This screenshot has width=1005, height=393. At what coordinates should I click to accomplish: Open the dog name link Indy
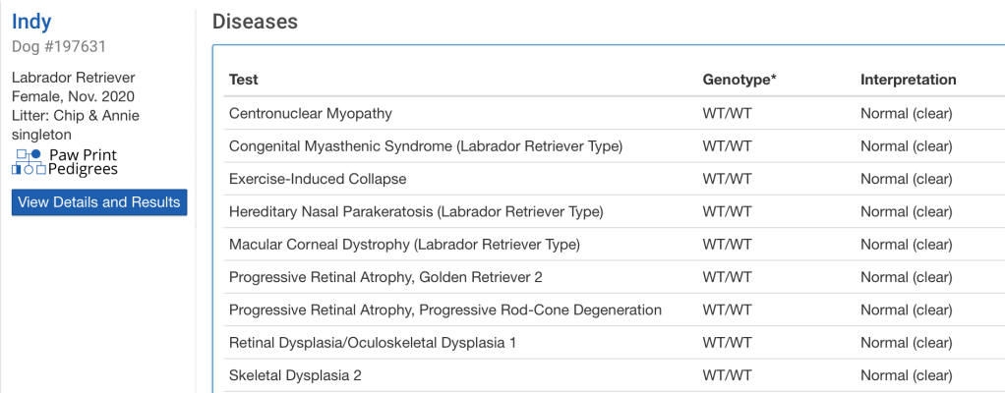click(x=31, y=23)
